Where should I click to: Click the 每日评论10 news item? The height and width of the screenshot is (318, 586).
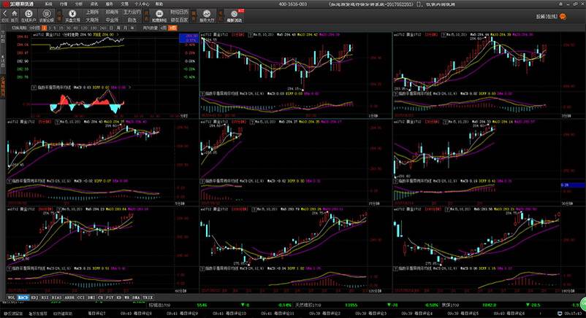(237, 314)
